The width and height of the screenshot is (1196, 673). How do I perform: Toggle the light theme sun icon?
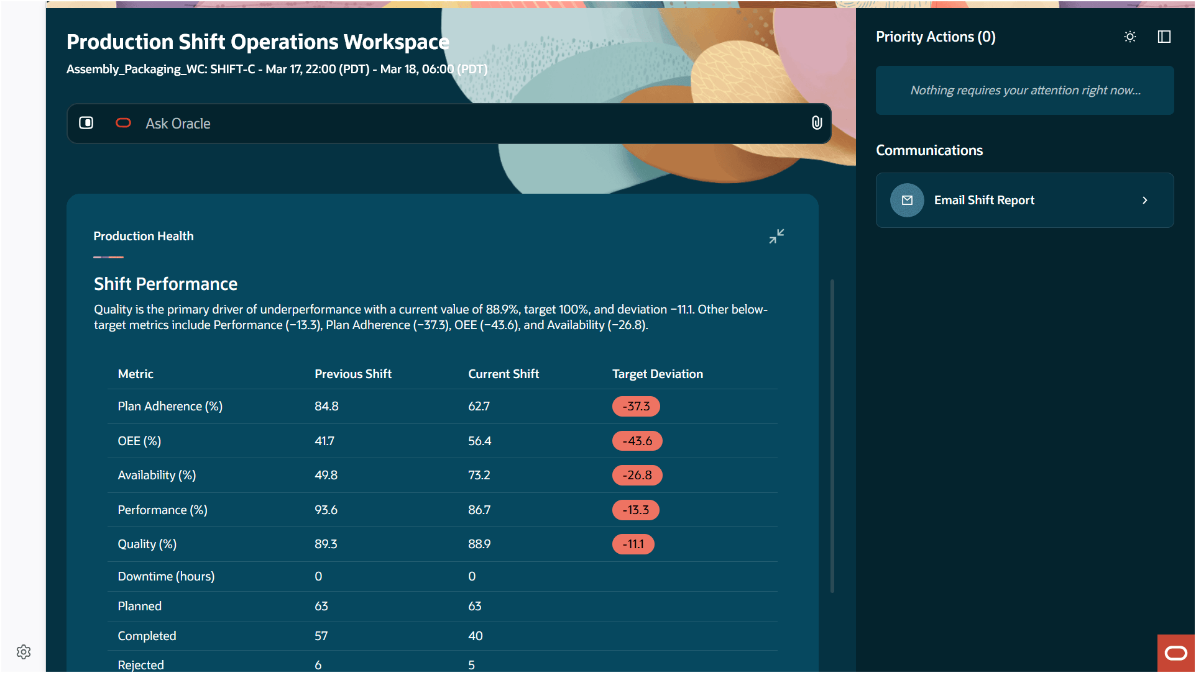point(1130,37)
